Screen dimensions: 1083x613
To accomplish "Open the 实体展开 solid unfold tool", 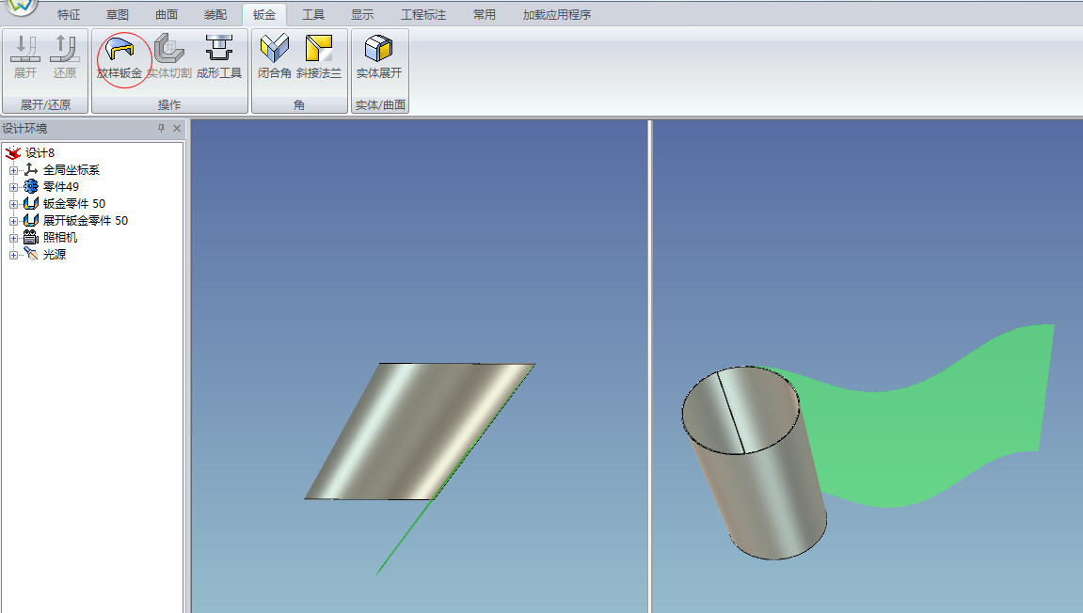I will click(378, 56).
